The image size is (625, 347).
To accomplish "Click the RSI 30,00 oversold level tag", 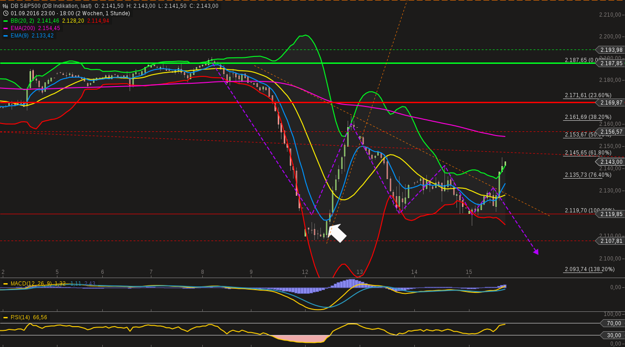I will pyautogui.click(x=612, y=335).
